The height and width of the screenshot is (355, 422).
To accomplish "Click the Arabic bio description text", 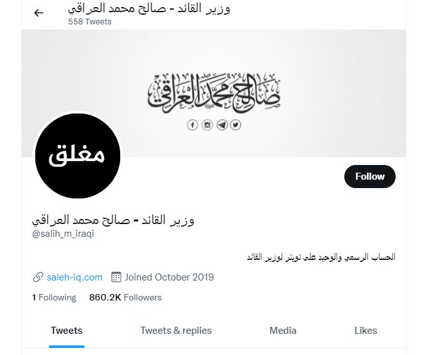I will pos(321,257).
